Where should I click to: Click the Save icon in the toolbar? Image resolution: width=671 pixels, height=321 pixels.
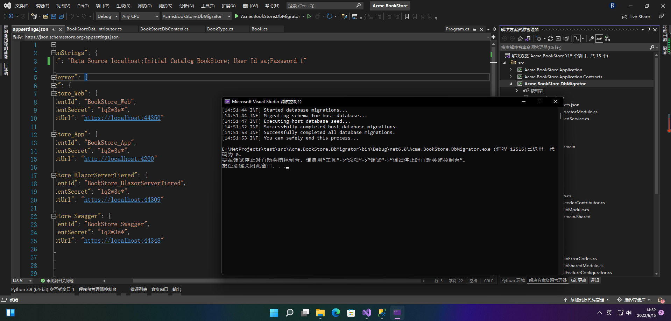[53, 16]
